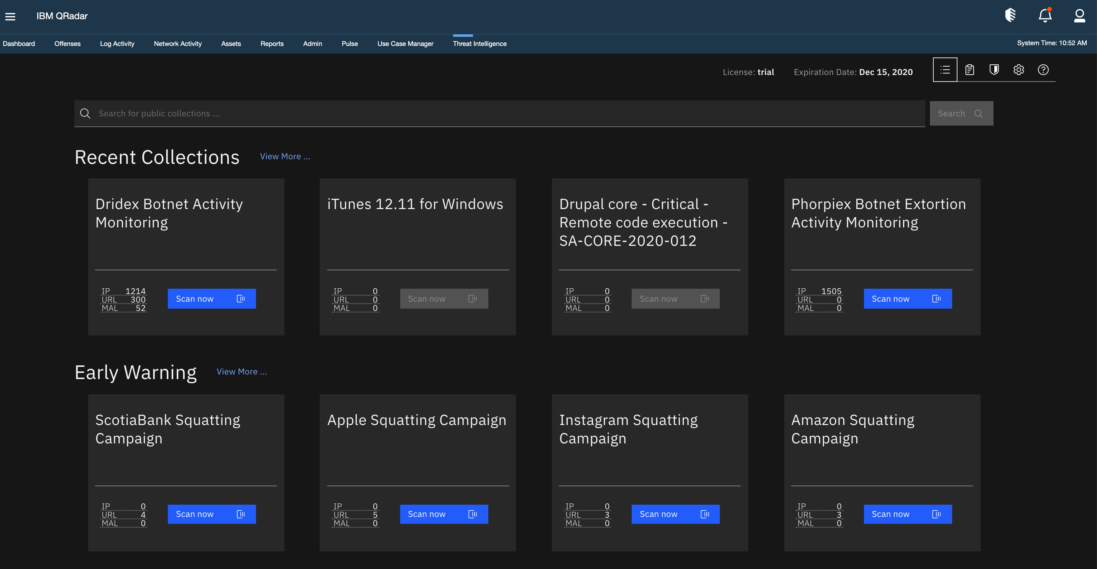Click the search for public collections field

(499, 114)
